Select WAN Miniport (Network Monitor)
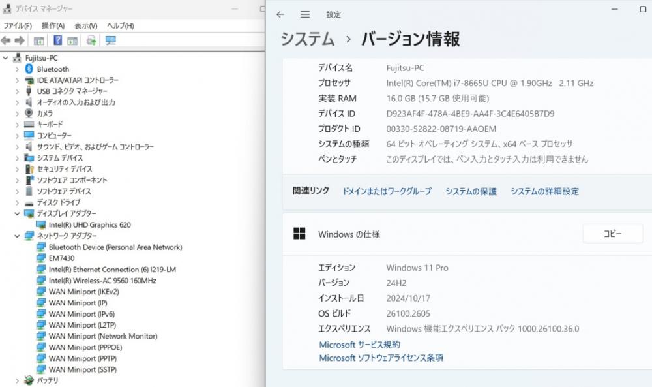 pyautogui.click(x=103, y=336)
